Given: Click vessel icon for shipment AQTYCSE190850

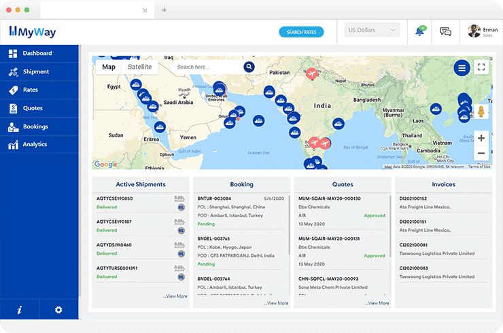Looking at the screenshot, I should click(x=179, y=198).
